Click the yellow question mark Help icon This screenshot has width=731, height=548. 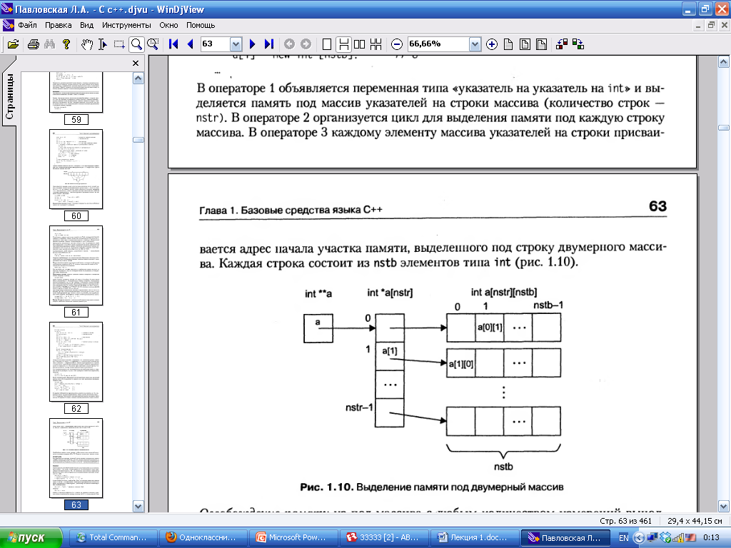66,44
